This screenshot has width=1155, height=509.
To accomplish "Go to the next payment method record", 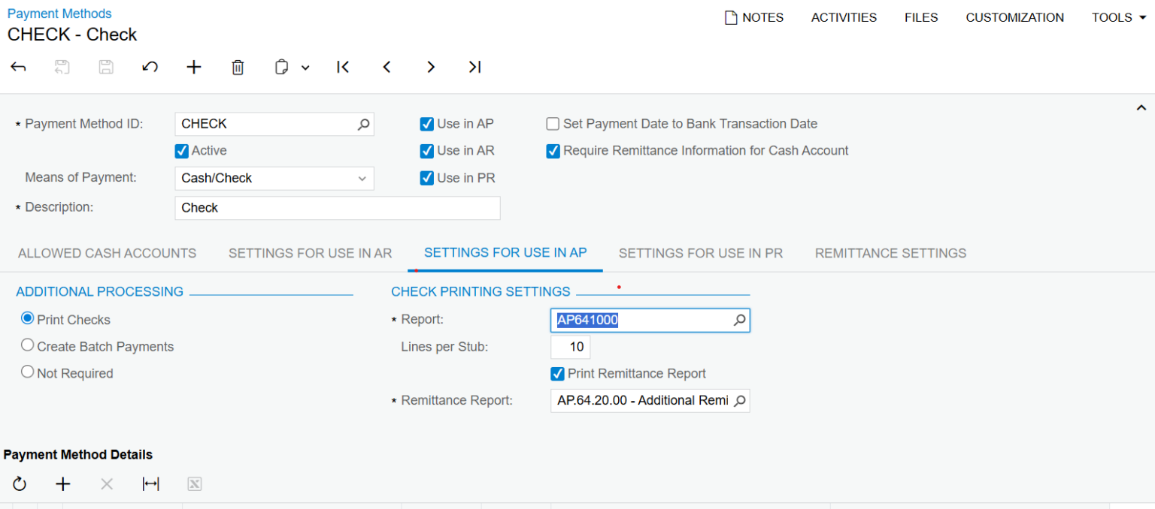I will (x=431, y=67).
